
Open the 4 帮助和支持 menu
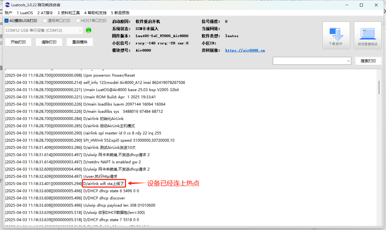coord(95,13)
